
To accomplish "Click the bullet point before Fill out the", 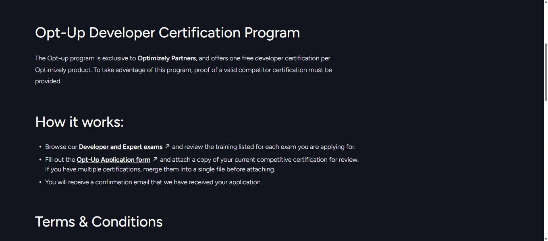I will point(40,160).
